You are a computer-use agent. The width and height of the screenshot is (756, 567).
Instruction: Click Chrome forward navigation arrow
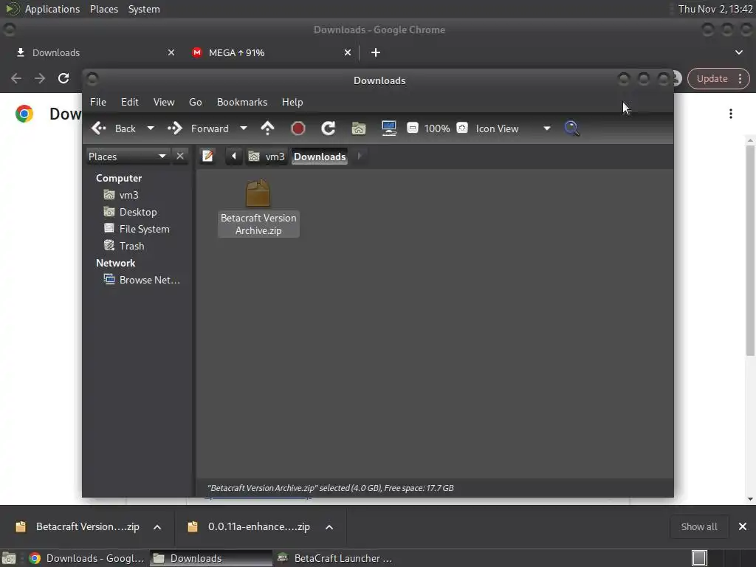40,78
